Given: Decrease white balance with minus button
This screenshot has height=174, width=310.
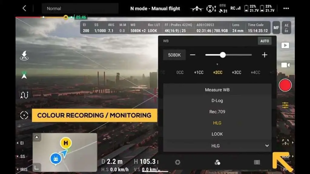Looking at the screenshot, I should point(193,55).
